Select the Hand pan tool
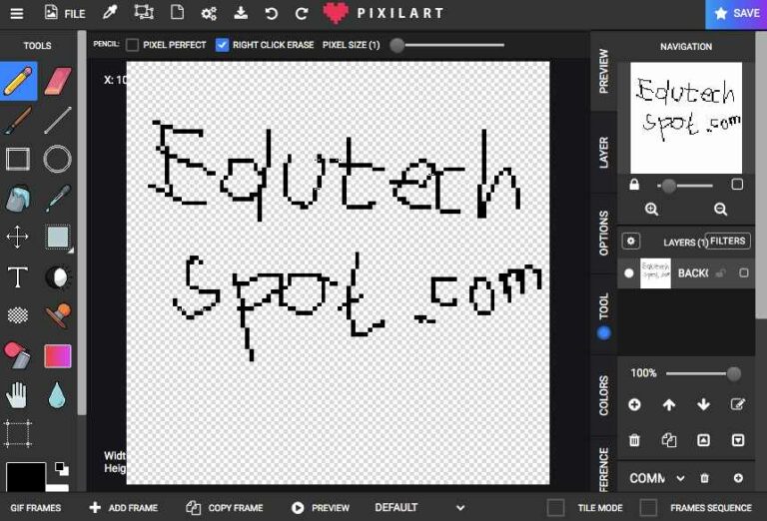The image size is (767, 521). point(17,395)
